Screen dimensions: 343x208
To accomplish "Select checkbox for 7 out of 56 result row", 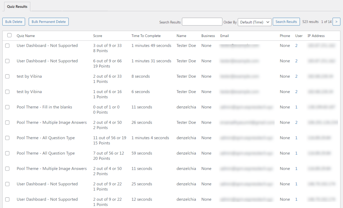I will 7,153.
